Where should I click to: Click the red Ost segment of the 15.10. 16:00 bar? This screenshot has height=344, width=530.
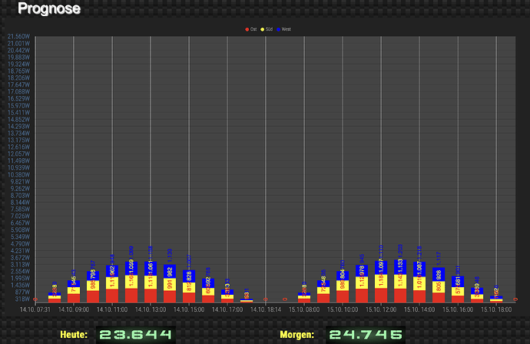coord(458,299)
